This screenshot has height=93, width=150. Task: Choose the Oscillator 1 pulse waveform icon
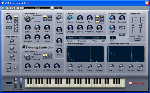point(50,19)
